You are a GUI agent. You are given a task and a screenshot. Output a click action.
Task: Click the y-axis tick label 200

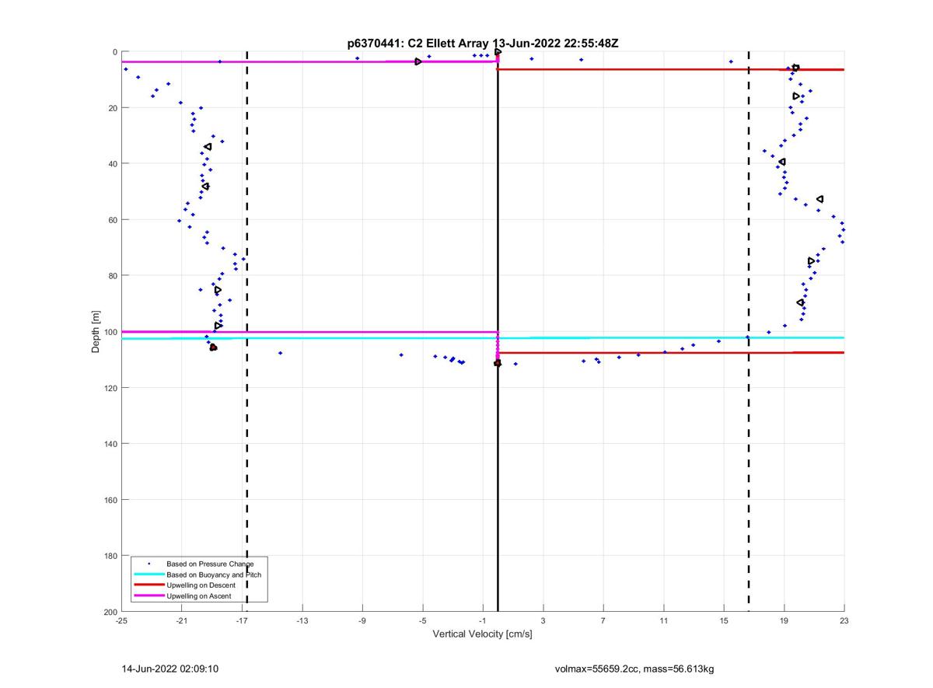(x=110, y=612)
